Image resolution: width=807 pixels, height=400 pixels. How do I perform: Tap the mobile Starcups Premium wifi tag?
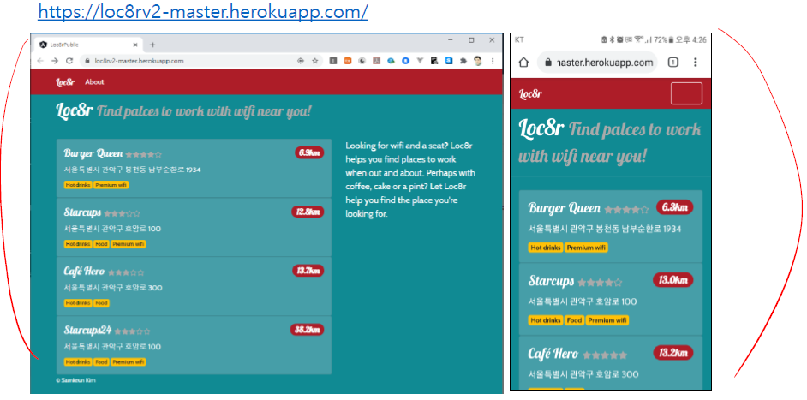[x=607, y=320]
